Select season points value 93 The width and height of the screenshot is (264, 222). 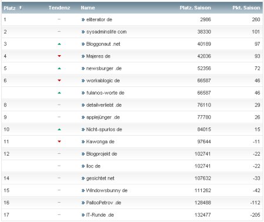pos(257,56)
